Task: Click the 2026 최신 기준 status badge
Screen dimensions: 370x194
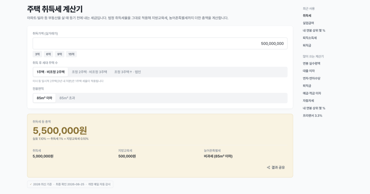Action: coord(70,184)
